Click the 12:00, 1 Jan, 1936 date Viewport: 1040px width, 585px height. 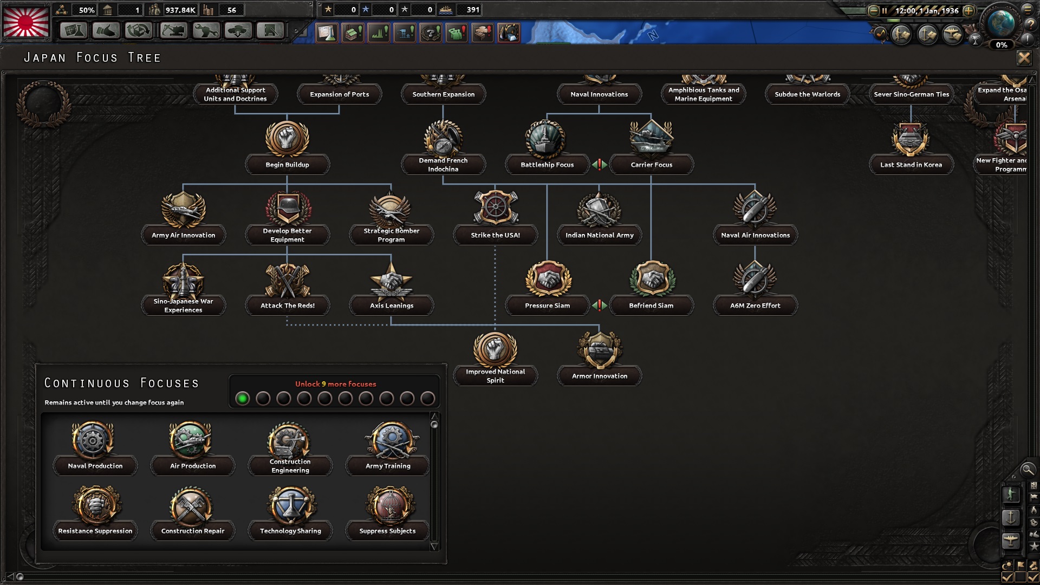tap(927, 10)
